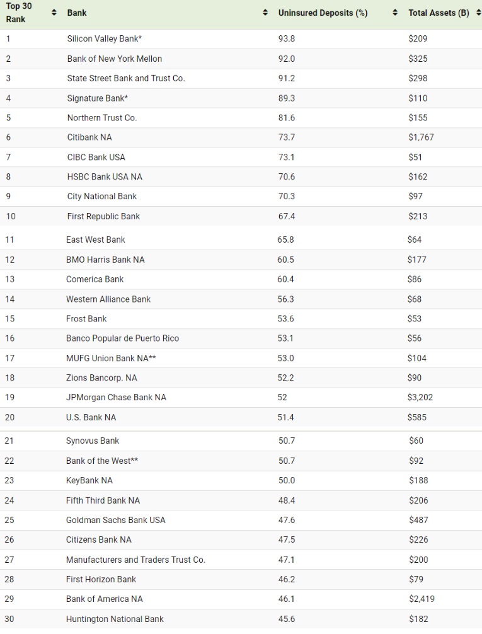Click the Uninsured Deposits (%) header
This screenshot has width=482, height=634.
tap(323, 13)
